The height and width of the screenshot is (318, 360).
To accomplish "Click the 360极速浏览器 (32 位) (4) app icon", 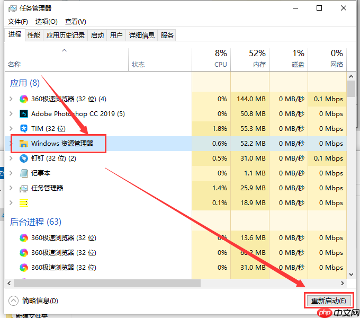I will tap(24, 99).
